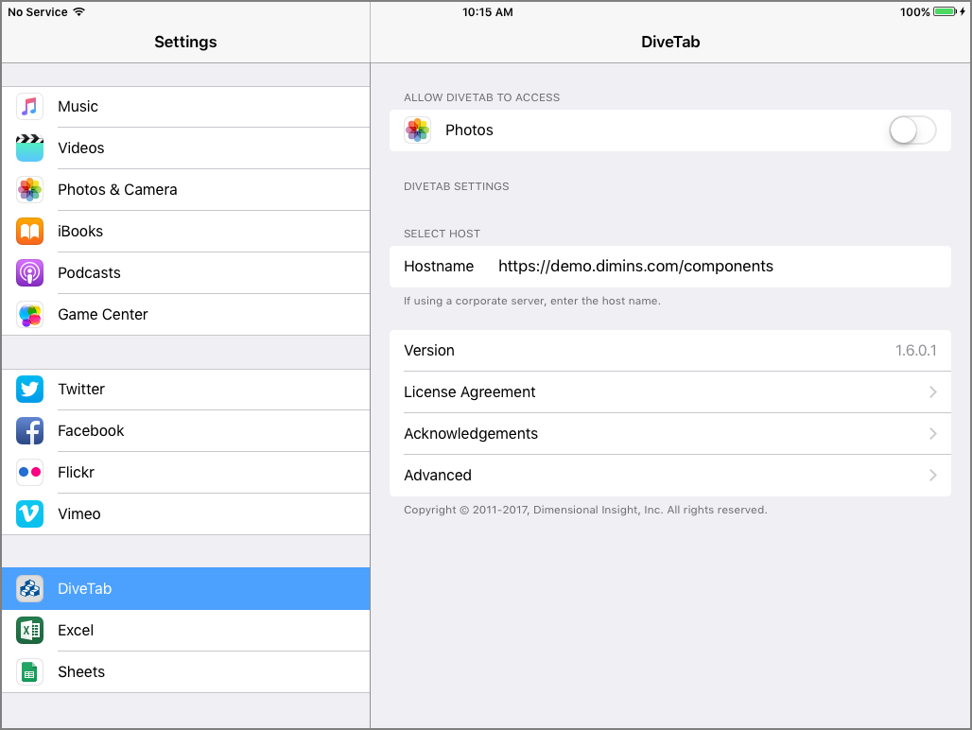Open Twitter settings row

tap(186, 390)
